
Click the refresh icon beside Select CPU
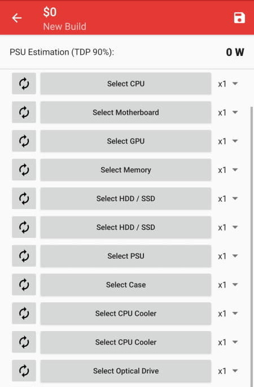tap(24, 84)
